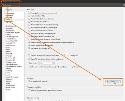Select Language category
The image size is (125, 101).
point(9,56)
